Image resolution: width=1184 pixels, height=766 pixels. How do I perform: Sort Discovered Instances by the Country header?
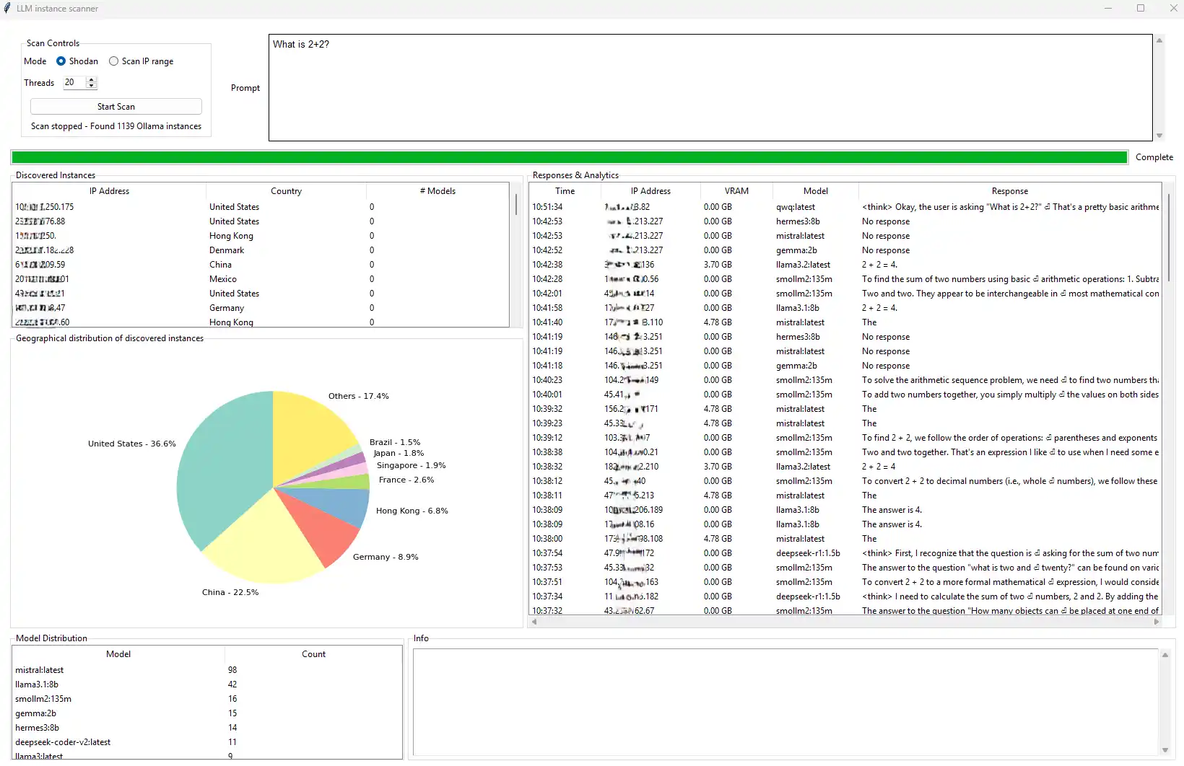click(286, 190)
